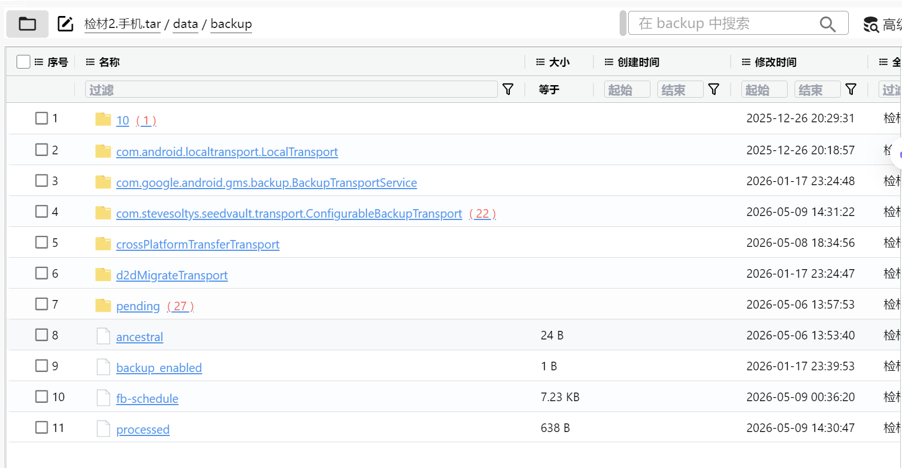
Task: Check the box for row 1
Action: coord(42,118)
